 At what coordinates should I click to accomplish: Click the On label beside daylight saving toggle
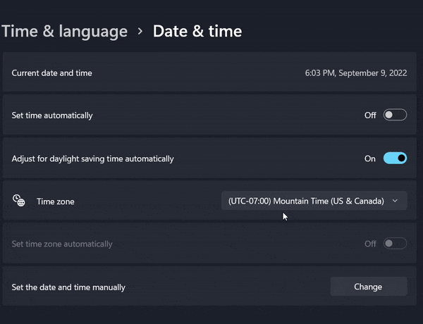point(370,158)
